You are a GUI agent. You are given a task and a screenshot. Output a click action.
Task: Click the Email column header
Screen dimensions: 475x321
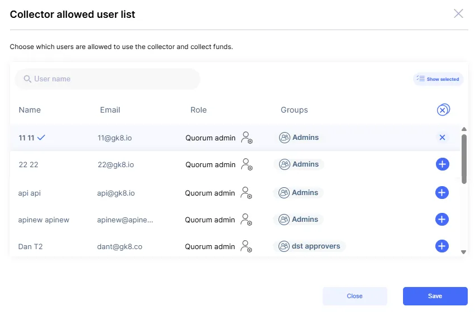[110, 110]
